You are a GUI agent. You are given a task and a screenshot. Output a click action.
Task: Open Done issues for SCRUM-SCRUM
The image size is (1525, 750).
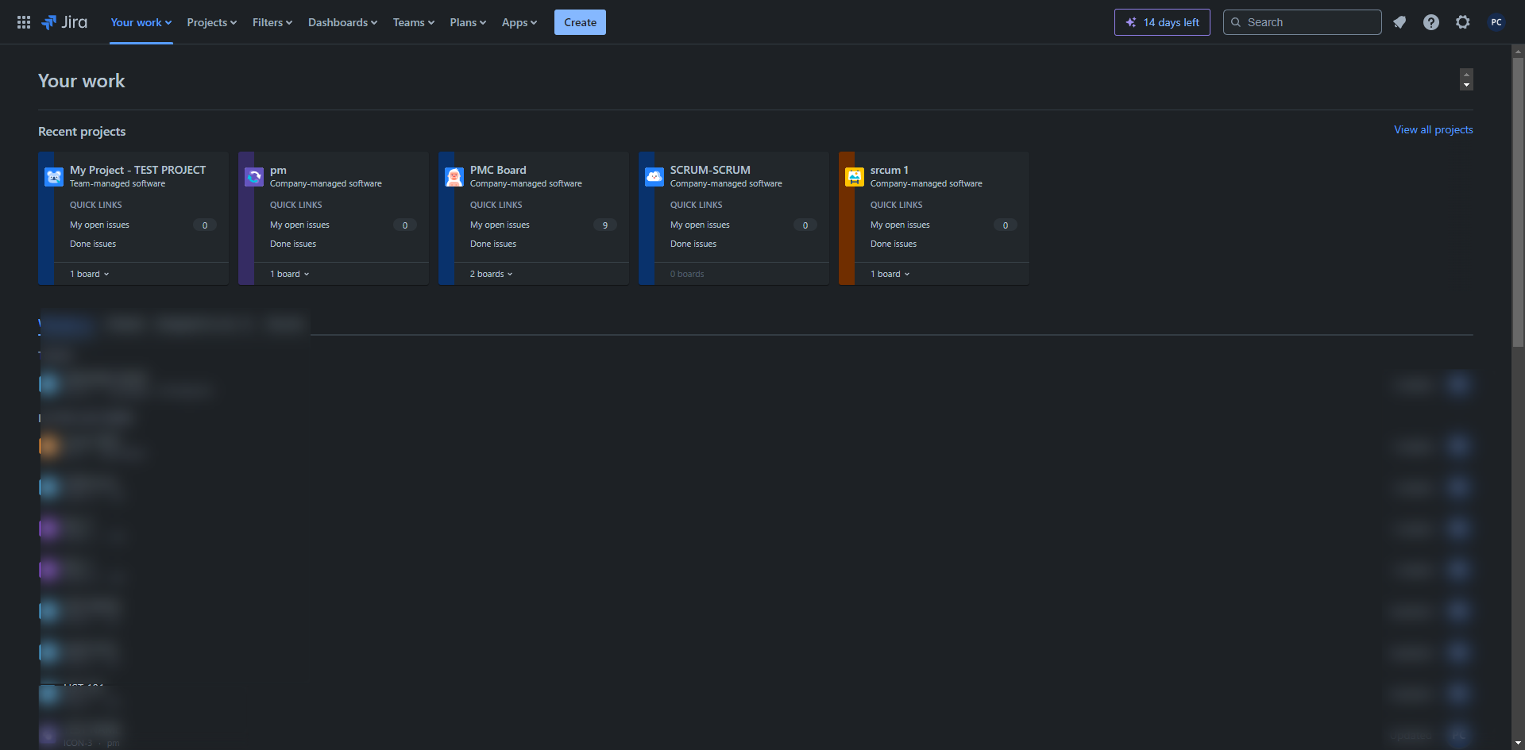pos(693,244)
